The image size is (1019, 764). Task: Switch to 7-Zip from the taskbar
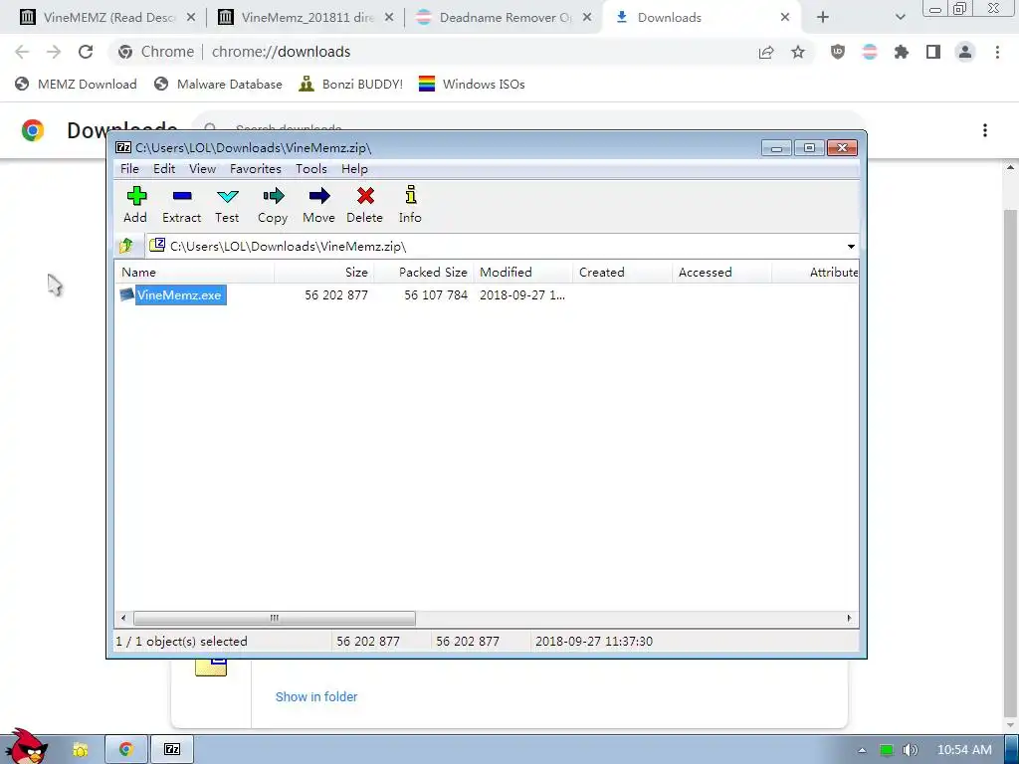coord(172,750)
